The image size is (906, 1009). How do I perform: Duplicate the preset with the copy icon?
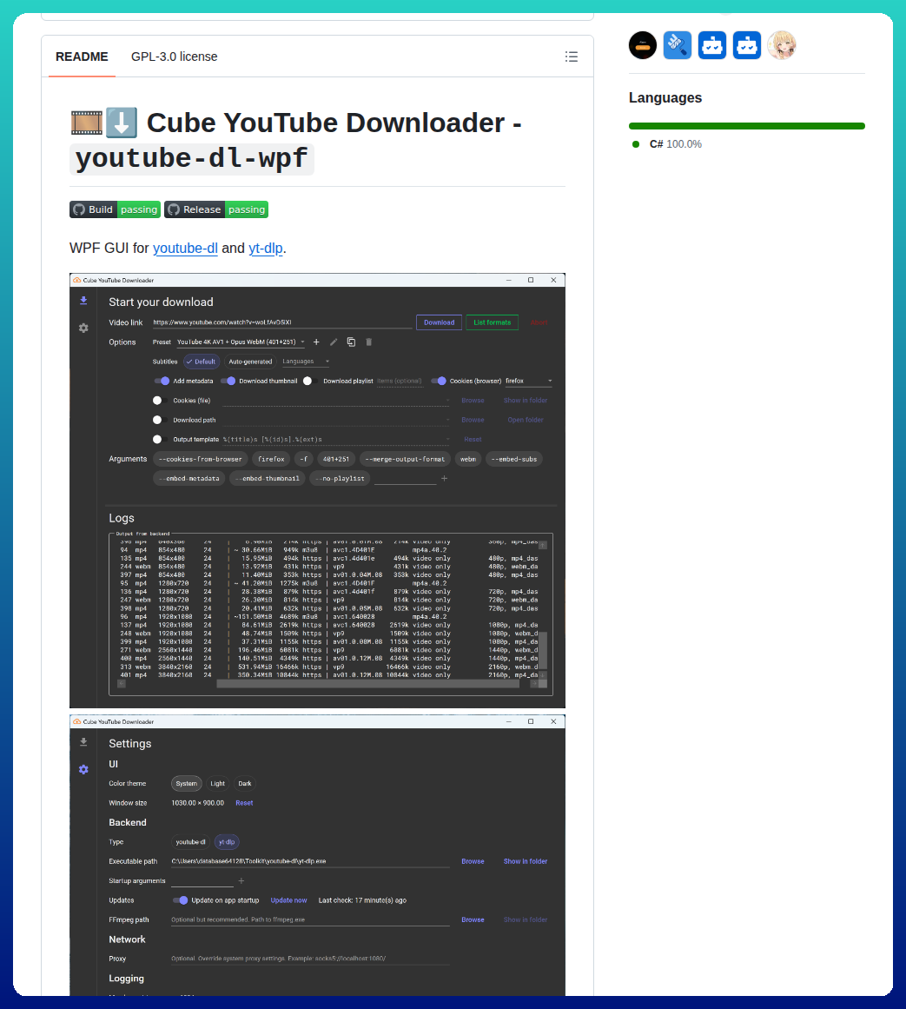pos(351,342)
